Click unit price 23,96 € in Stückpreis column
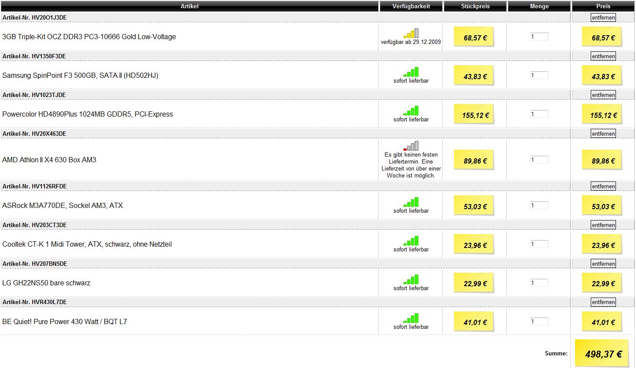The height and width of the screenshot is (368, 636). click(474, 244)
